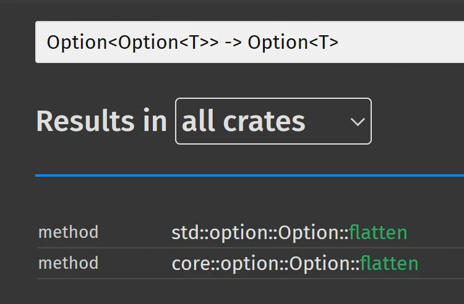Click the word 'std' in first result
The height and width of the screenshot is (304, 464).
[183, 233]
